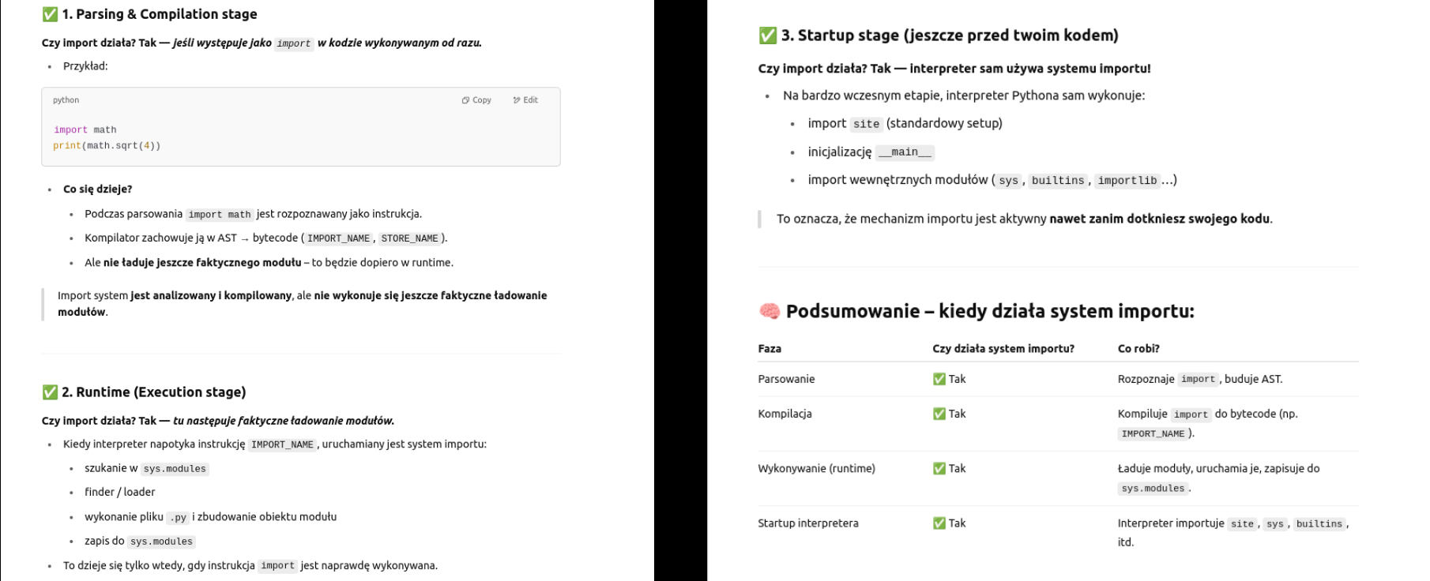Click the 'print(math.sqrt(4))' code line
Viewport: 1430px width, 581px height.
coord(107,146)
